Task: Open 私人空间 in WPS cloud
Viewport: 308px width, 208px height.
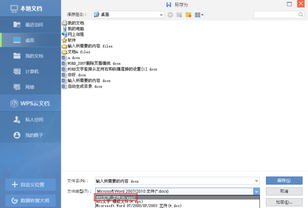Action: [x=30, y=119]
